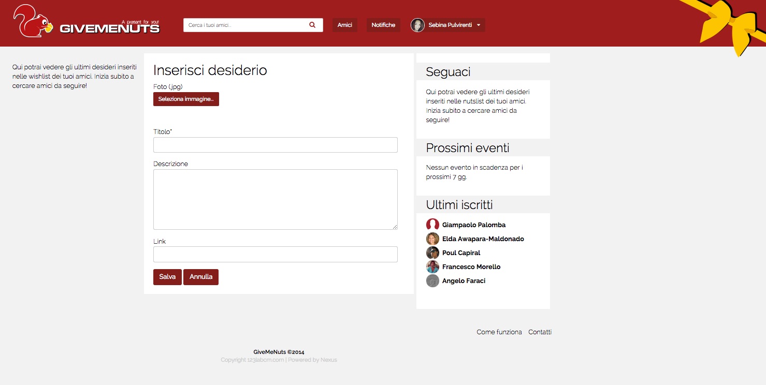Open the Amici menu item

[x=344, y=25]
